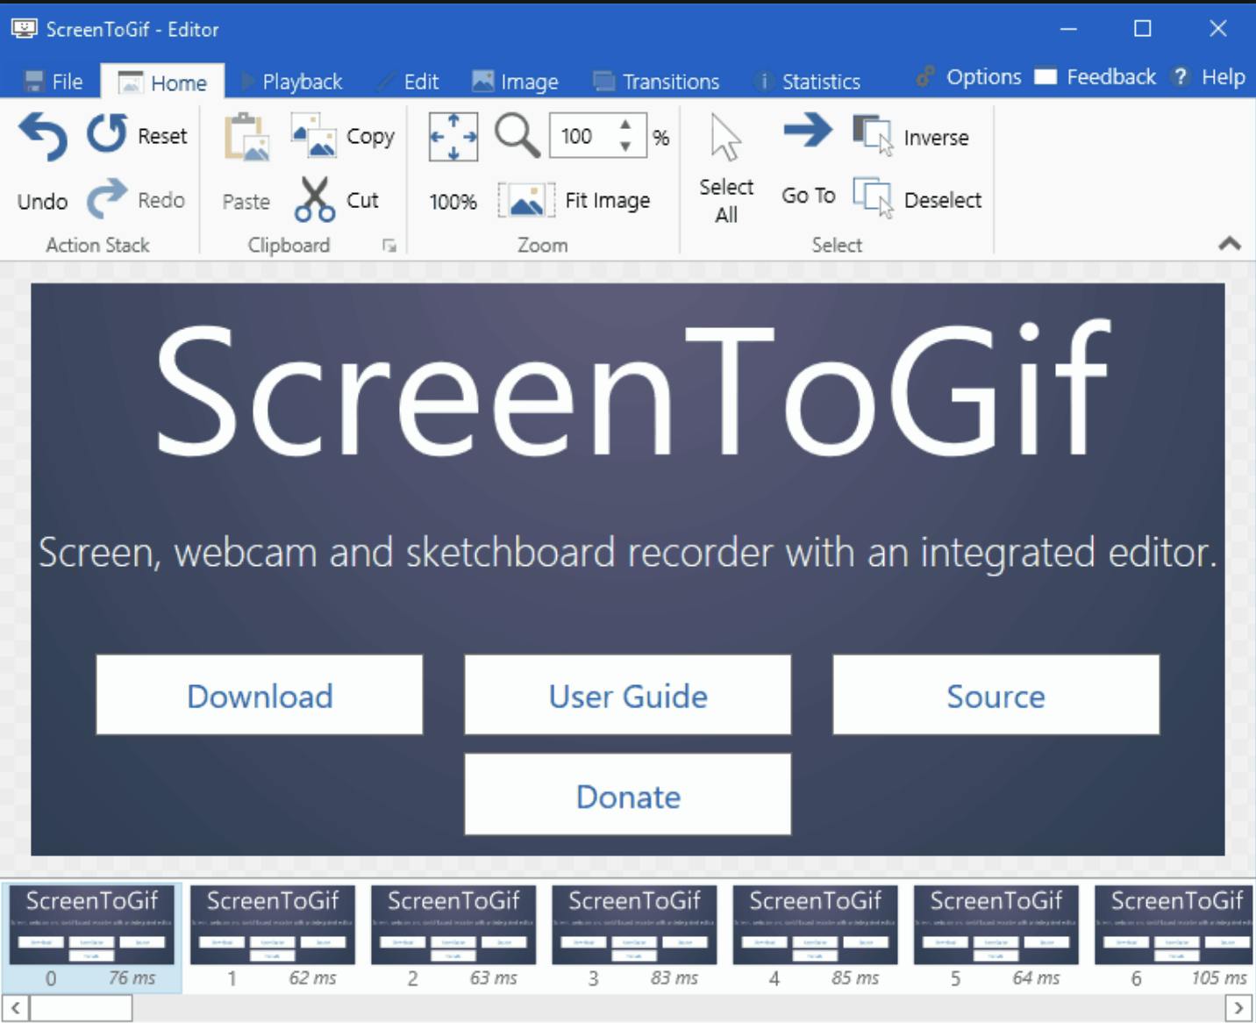Screen dimensions: 1256x1023
Task: Click the Inverse selection icon
Action: click(873, 136)
